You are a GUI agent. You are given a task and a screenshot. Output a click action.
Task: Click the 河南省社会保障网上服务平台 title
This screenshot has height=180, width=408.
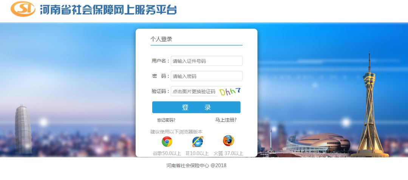point(108,9)
